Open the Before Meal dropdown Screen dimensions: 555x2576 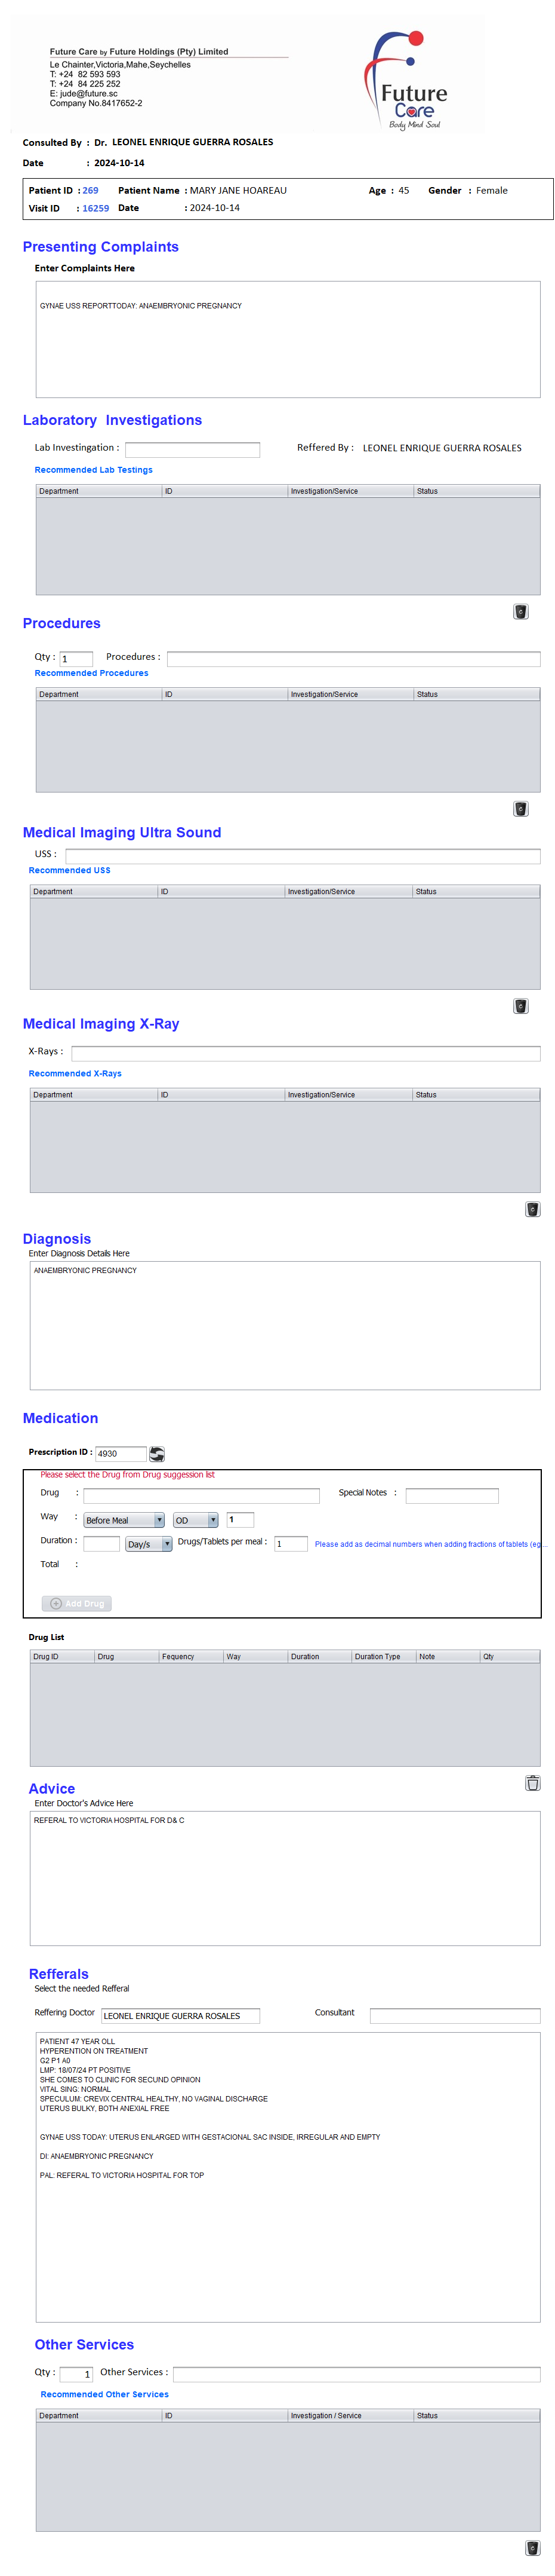[124, 1520]
